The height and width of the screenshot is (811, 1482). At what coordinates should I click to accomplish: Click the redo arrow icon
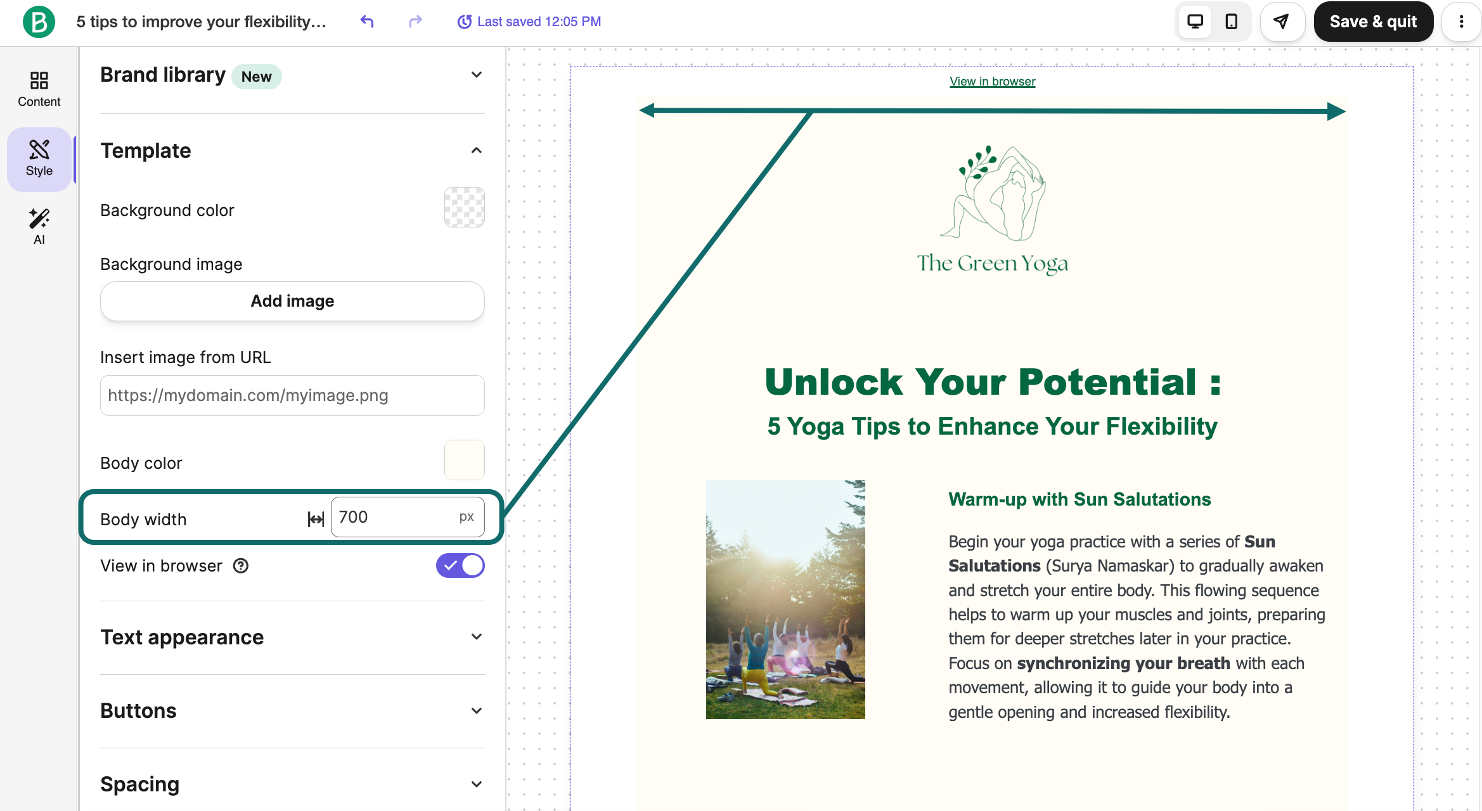415,22
